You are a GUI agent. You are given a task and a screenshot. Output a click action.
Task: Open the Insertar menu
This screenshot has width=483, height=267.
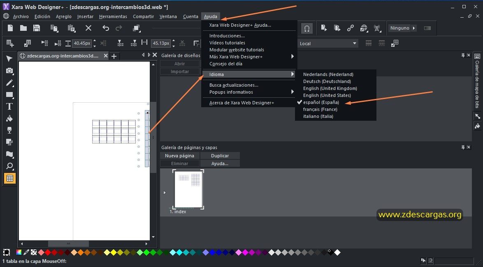[85, 16]
